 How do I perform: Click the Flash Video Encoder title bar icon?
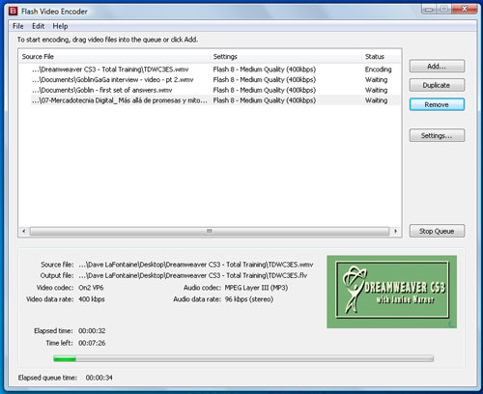click(x=13, y=12)
